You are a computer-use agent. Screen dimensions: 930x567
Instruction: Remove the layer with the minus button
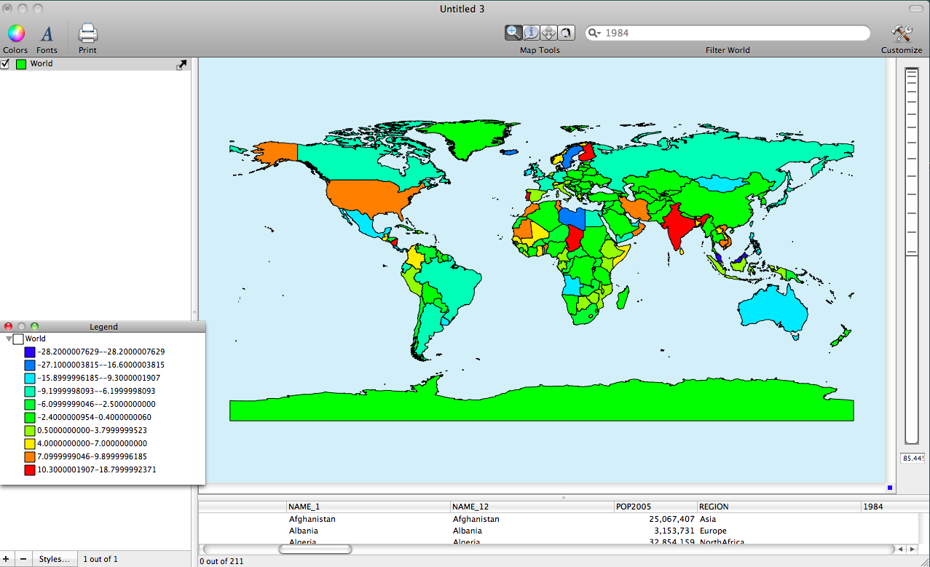[23, 559]
